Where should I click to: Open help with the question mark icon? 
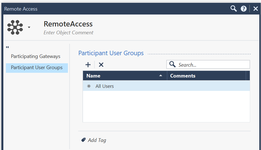click(244, 9)
